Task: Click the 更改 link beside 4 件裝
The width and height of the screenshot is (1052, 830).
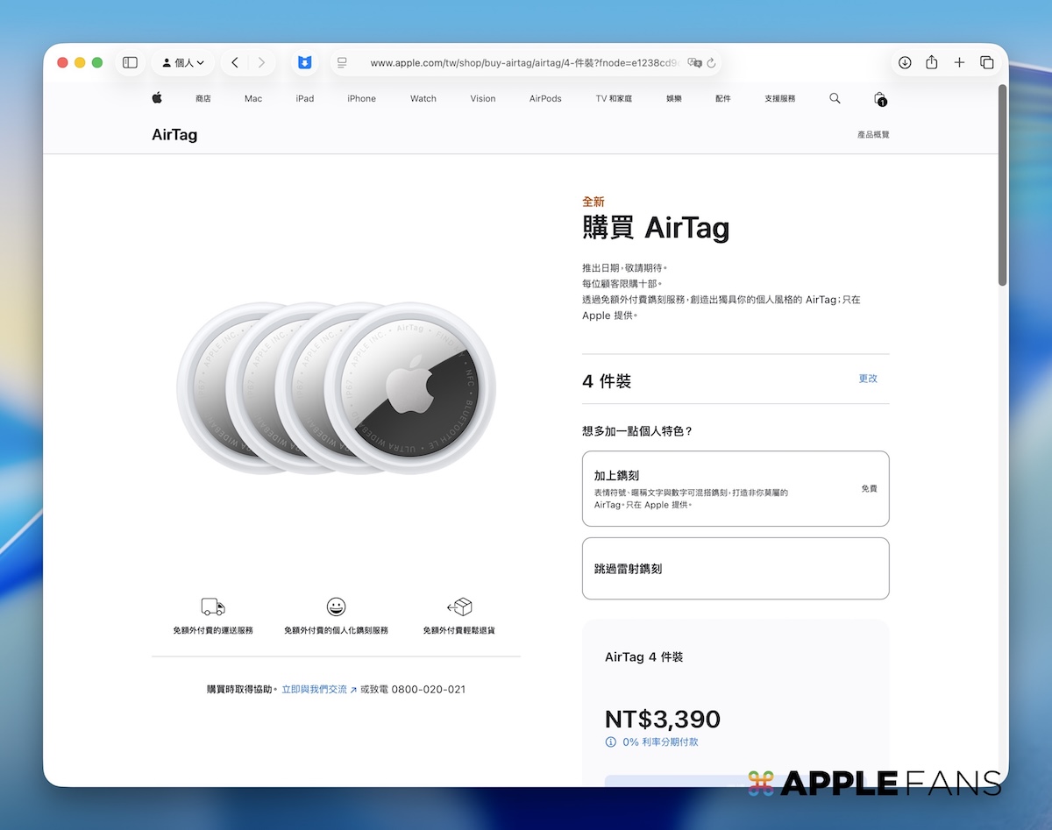Action: point(867,379)
